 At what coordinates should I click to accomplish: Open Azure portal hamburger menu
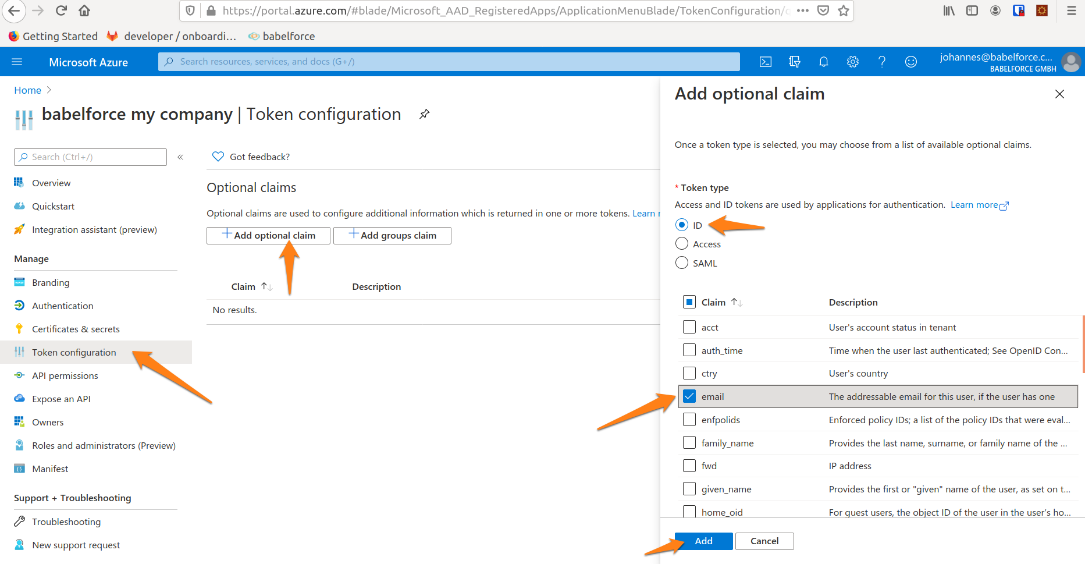click(x=17, y=62)
